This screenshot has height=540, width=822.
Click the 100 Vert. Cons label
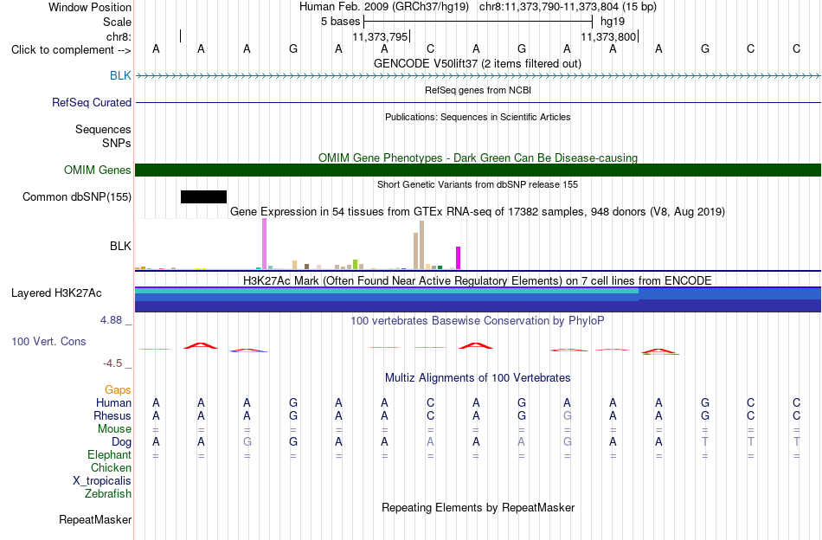click(x=48, y=341)
